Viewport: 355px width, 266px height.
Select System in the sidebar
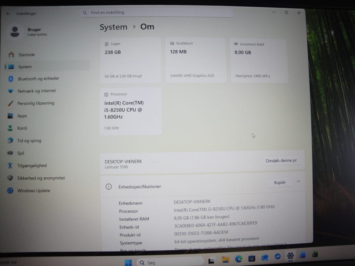[48, 67]
